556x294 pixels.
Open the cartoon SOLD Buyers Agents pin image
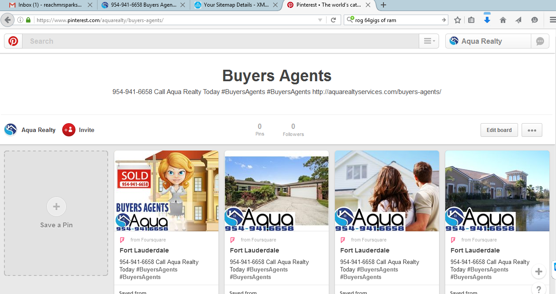click(166, 191)
